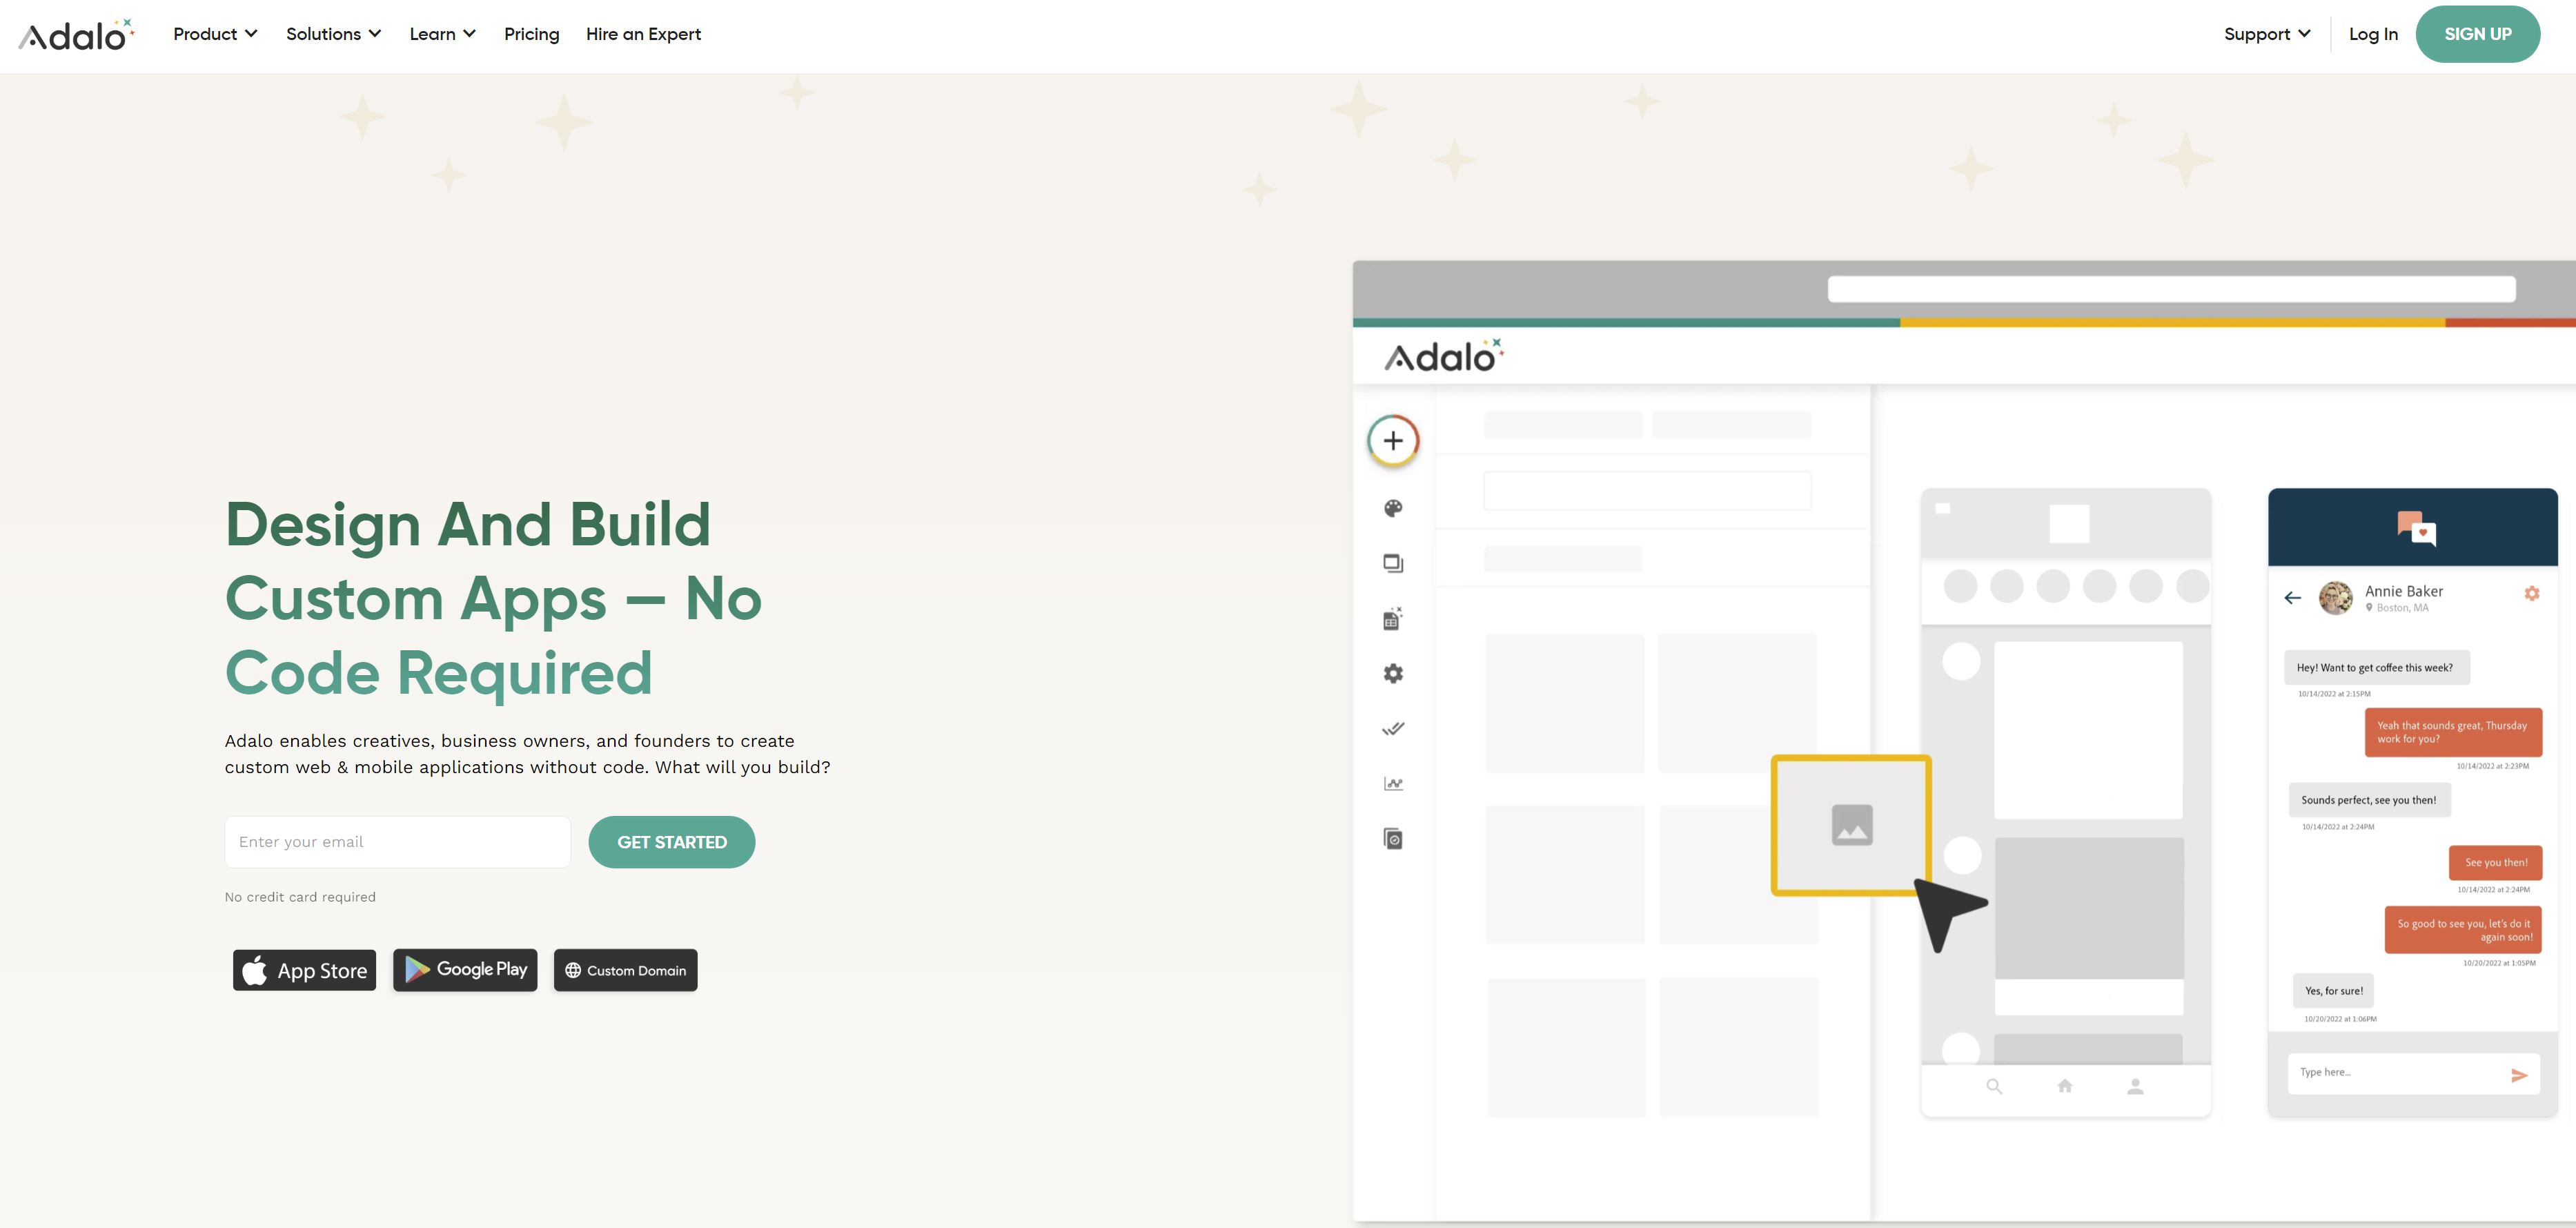The width and height of the screenshot is (2576, 1228).
Task: Click 'Sounds perfect, see you then!' message
Action: [2369, 800]
